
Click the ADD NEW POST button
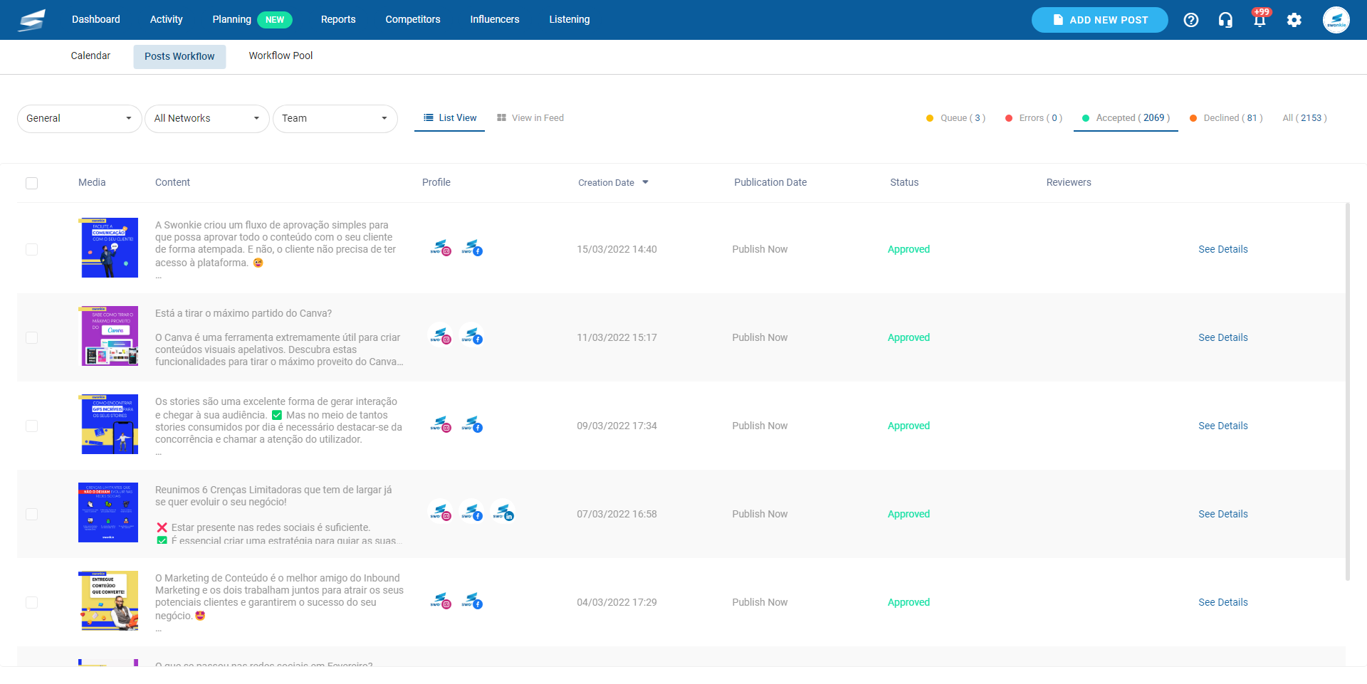pyautogui.click(x=1100, y=20)
